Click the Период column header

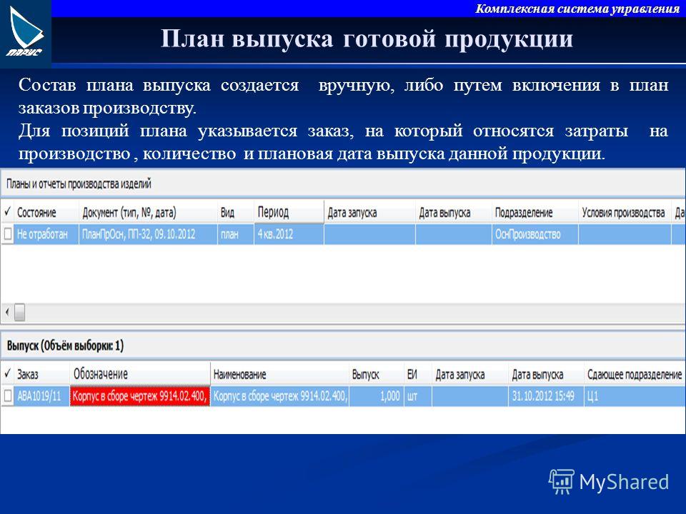(x=289, y=212)
